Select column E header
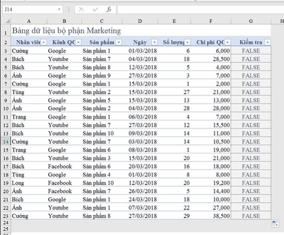Image resolution: width=284 pixels, height=235 pixels. 174,21
